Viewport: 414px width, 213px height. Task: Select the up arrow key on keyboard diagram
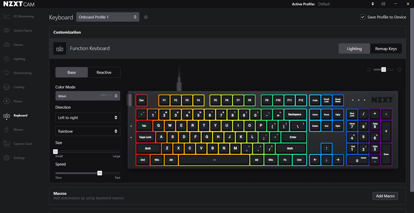tap(326, 149)
